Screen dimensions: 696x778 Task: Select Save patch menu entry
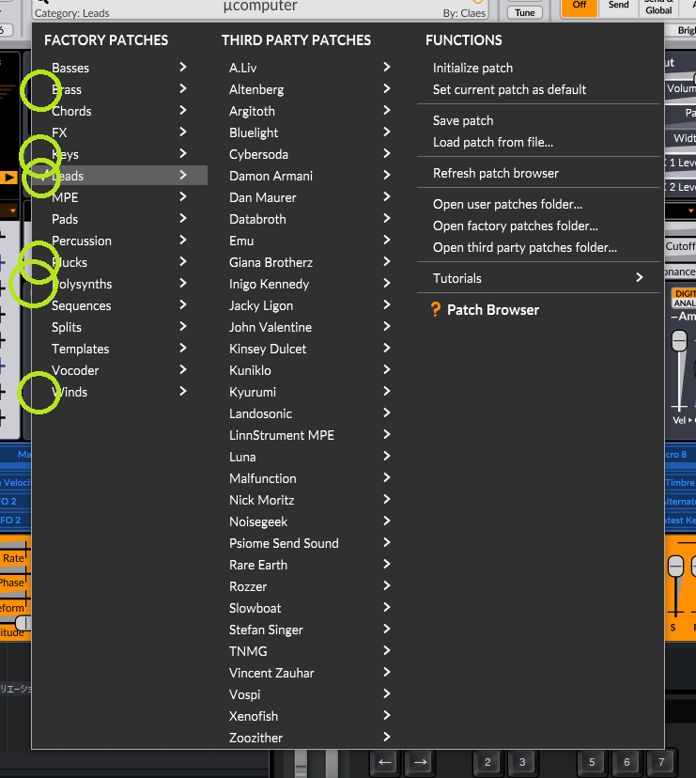463,120
